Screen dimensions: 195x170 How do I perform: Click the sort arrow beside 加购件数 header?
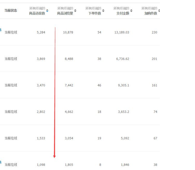(159, 11)
